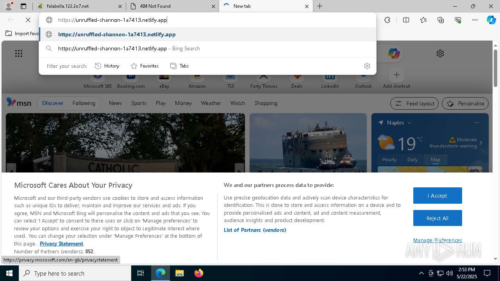Switch weather card to Map

coord(435,159)
